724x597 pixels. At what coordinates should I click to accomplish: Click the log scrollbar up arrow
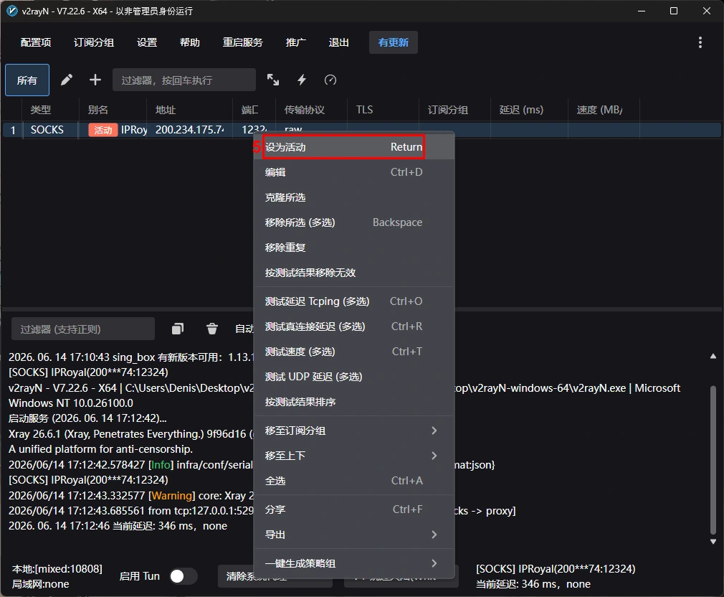[713, 356]
